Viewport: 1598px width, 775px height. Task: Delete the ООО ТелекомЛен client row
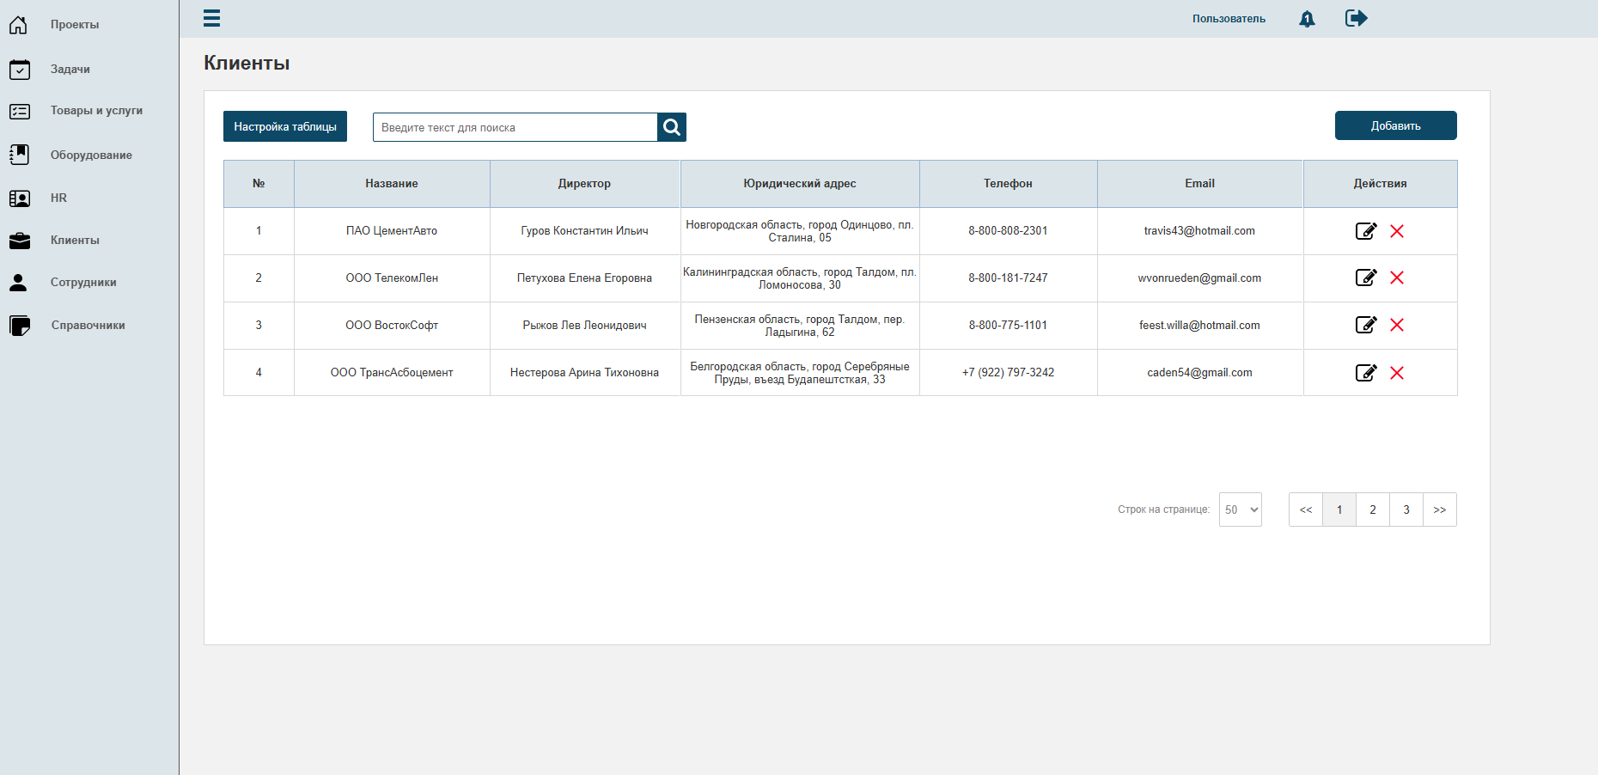coord(1397,278)
